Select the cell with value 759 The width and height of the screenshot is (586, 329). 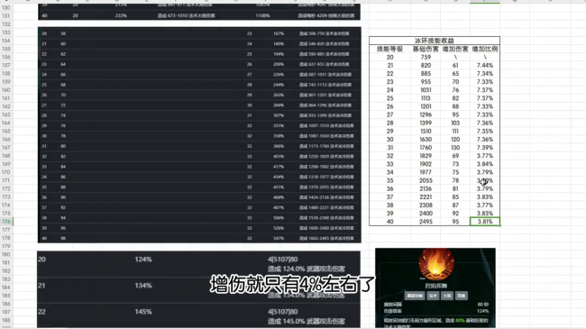pos(426,57)
